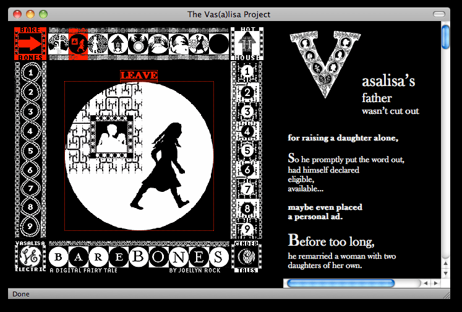Select number 6 in the Hot House column

coord(247,170)
